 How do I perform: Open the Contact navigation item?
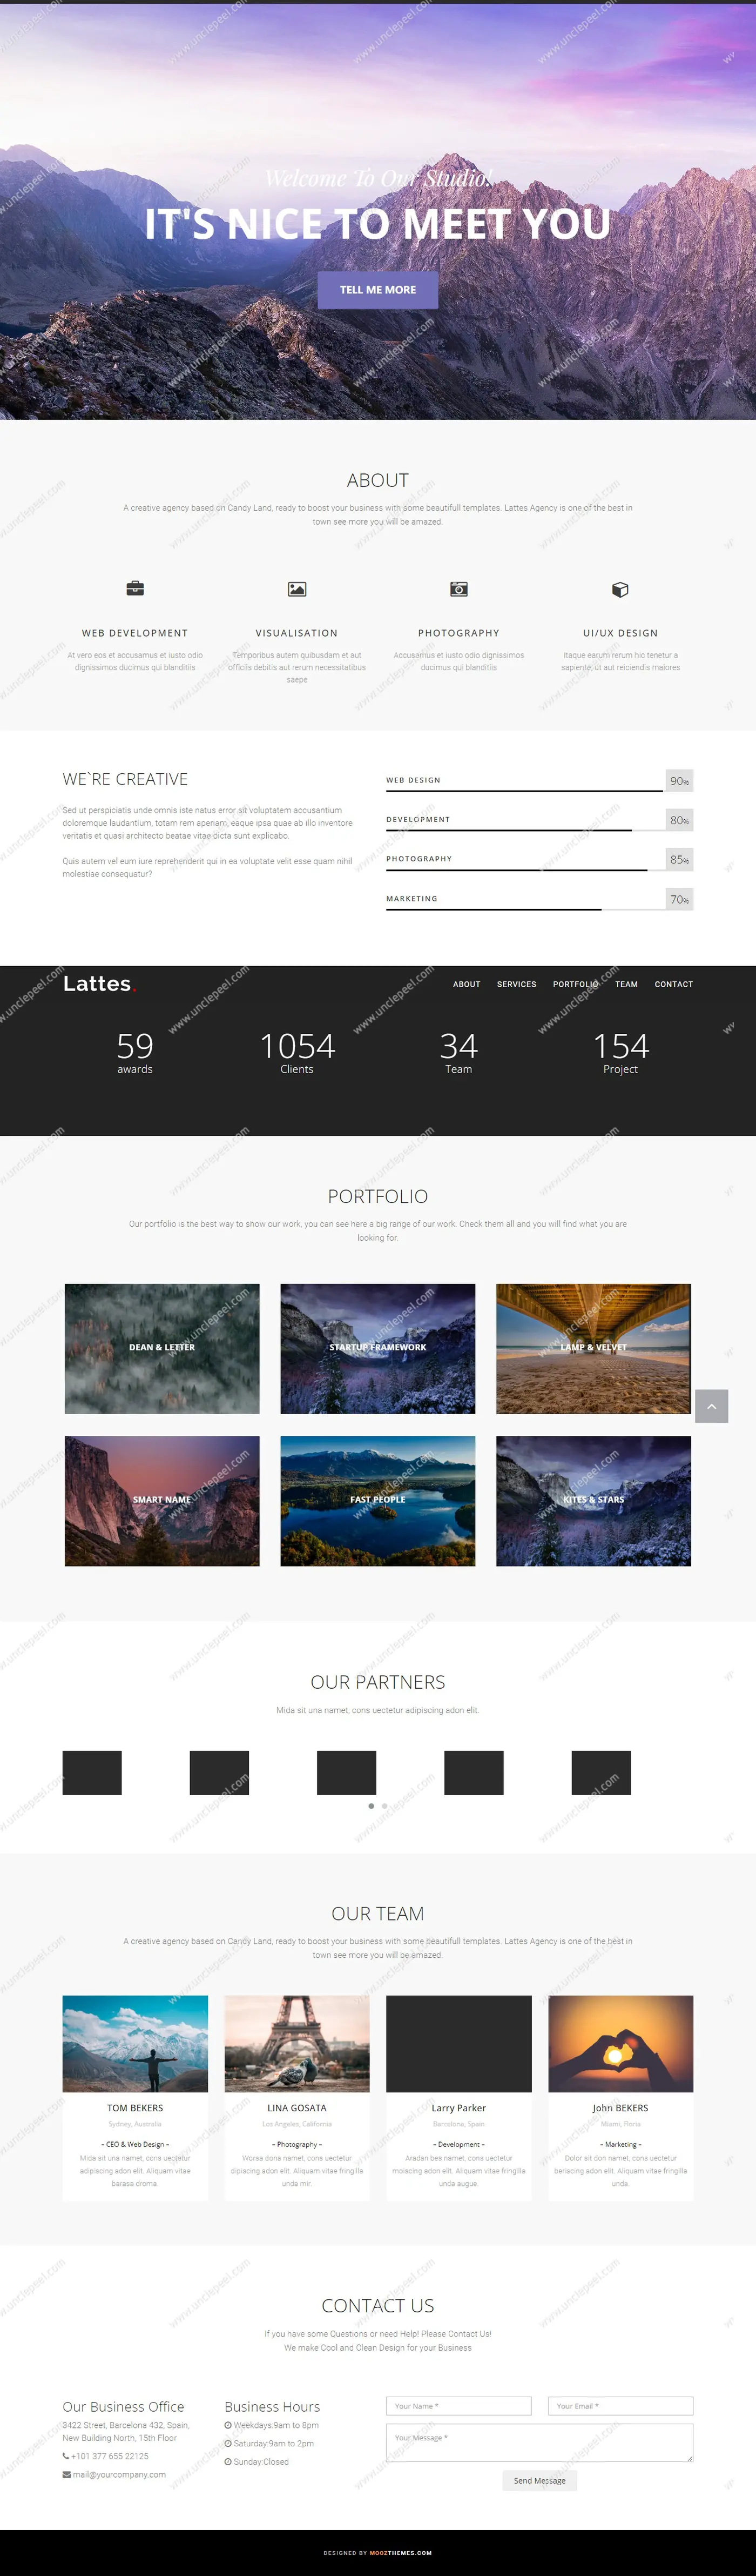pyautogui.click(x=673, y=984)
